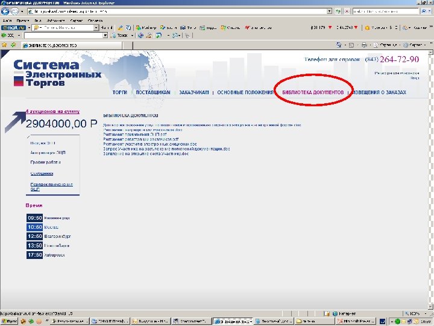Open the Правка menu
This screenshot has height=326, width=434.
coord(23,21)
